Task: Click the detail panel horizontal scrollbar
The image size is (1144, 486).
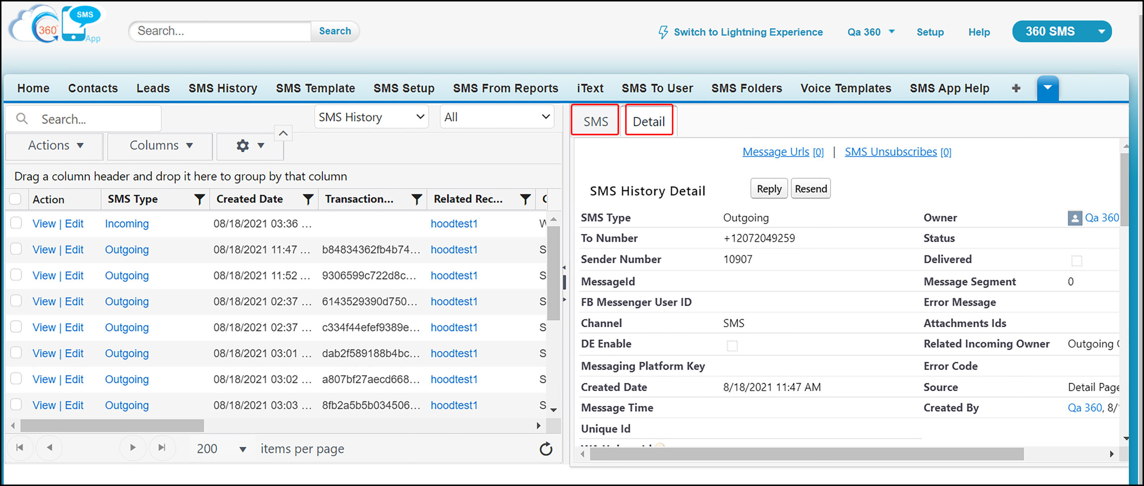Action: [807, 454]
